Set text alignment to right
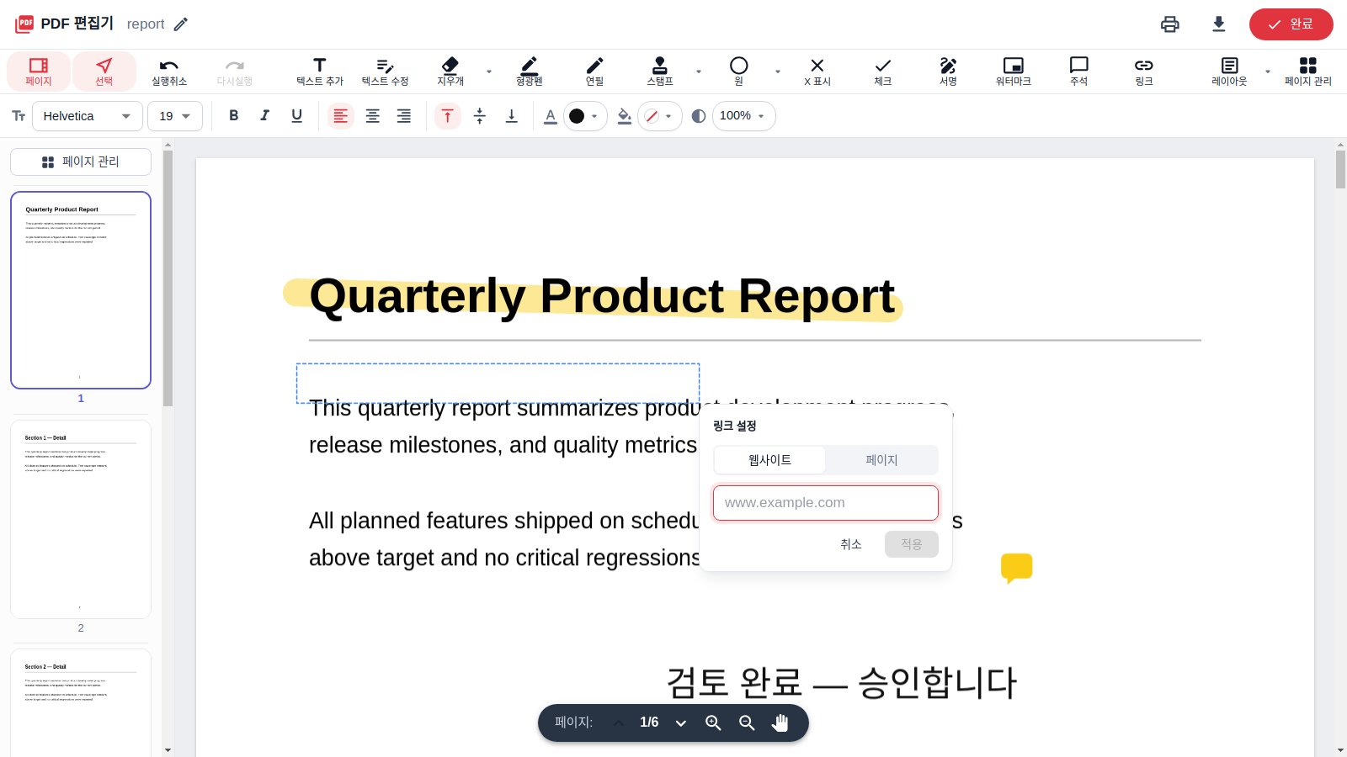This screenshot has width=1347, height=757. (x=404, y=116)
